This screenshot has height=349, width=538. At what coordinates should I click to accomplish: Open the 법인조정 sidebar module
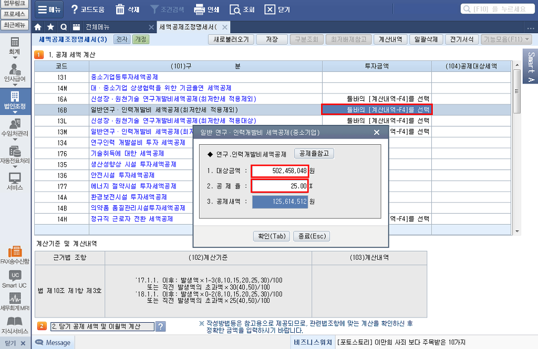pos(14,100)
